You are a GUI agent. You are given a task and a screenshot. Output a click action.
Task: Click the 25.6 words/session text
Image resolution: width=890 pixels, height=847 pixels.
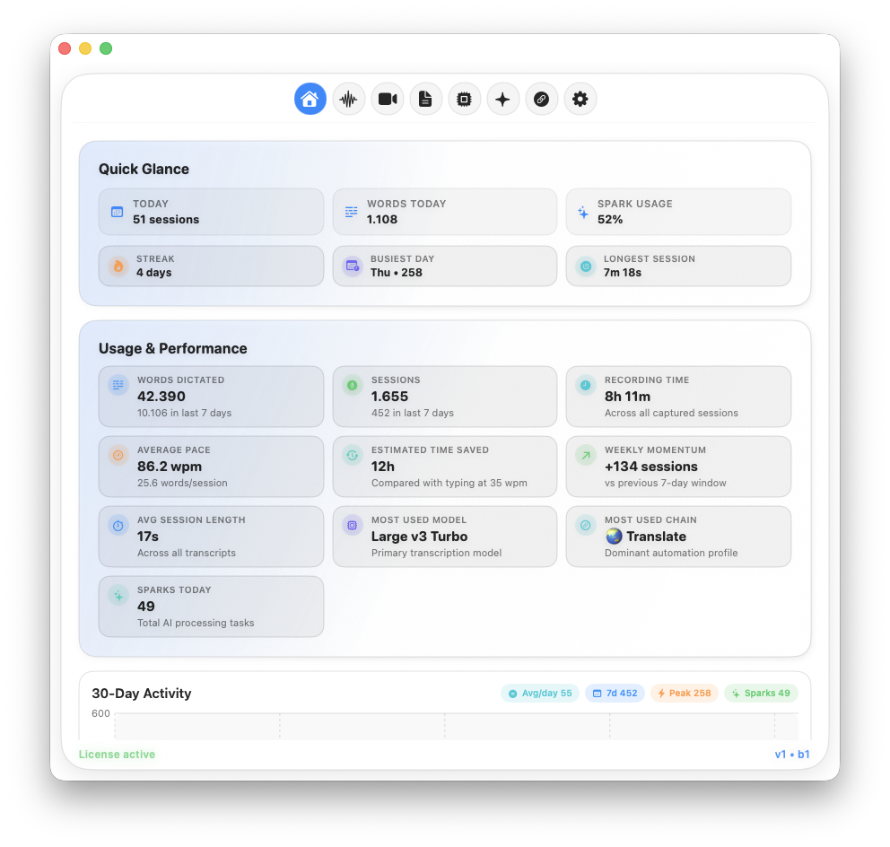[182, 483]
